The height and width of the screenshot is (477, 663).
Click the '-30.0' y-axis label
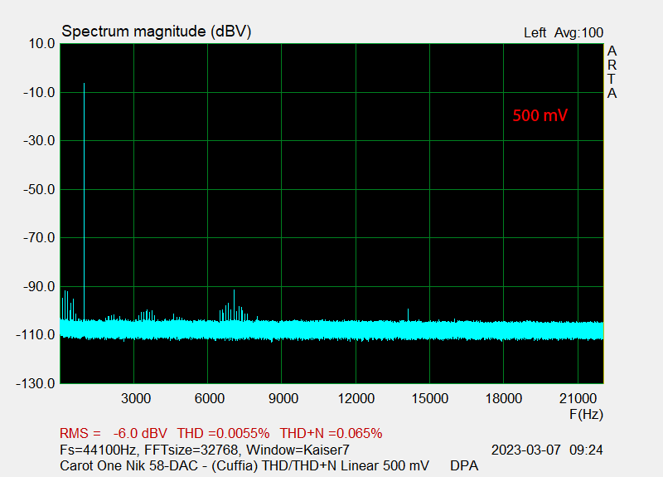(x=39, y=140)
